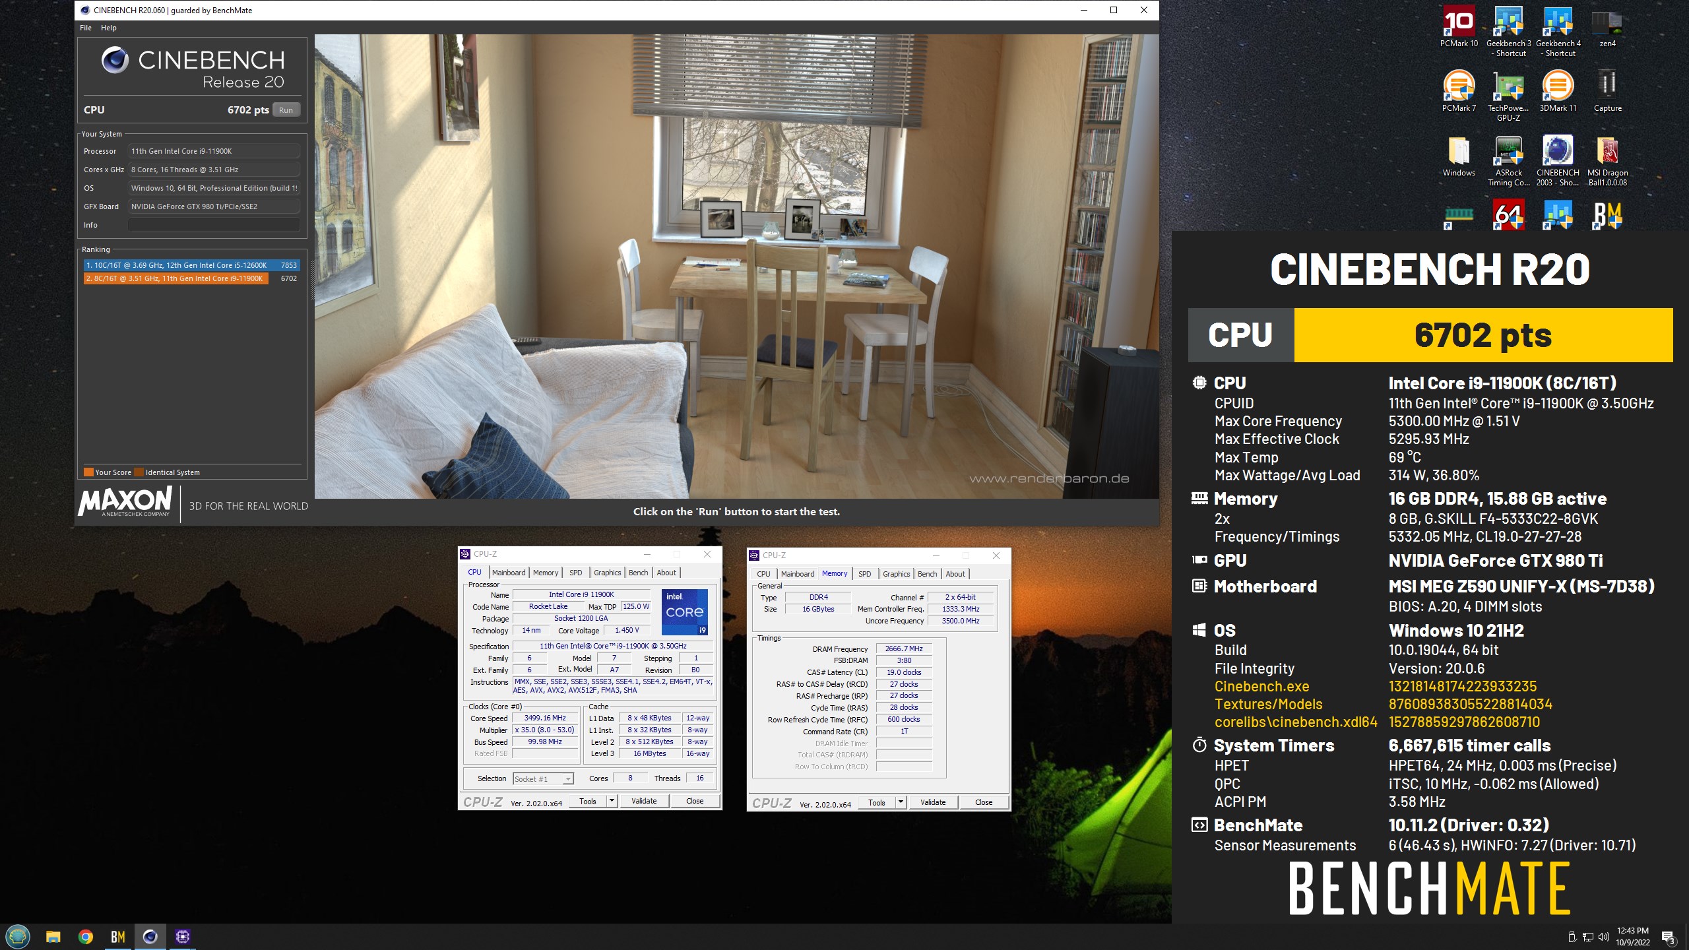Launch the red 64 desktop shortcut
The height and width of the screenshot is (950, 1689).
[x=1508, y=216]
